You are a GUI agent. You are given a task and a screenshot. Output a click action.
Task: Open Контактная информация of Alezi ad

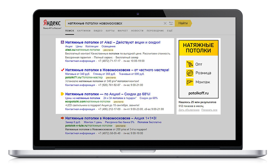80,61
